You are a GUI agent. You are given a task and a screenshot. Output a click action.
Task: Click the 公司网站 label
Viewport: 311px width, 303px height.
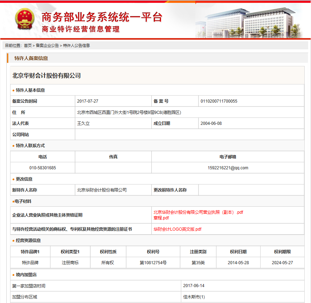click(x=20, y=134)
